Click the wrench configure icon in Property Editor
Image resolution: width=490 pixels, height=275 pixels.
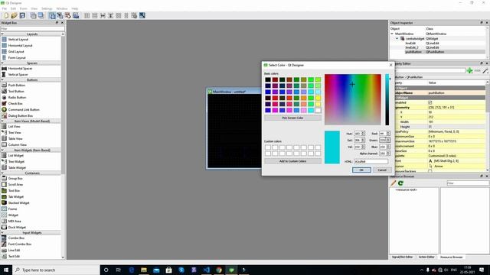coord(485,71)
